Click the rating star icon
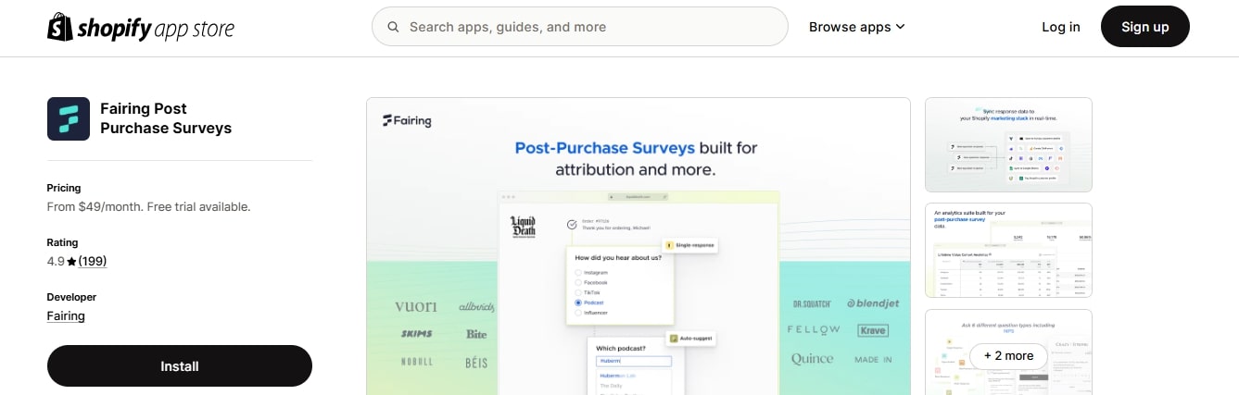The image size is (1239, 395). click(x=71, y=262)
